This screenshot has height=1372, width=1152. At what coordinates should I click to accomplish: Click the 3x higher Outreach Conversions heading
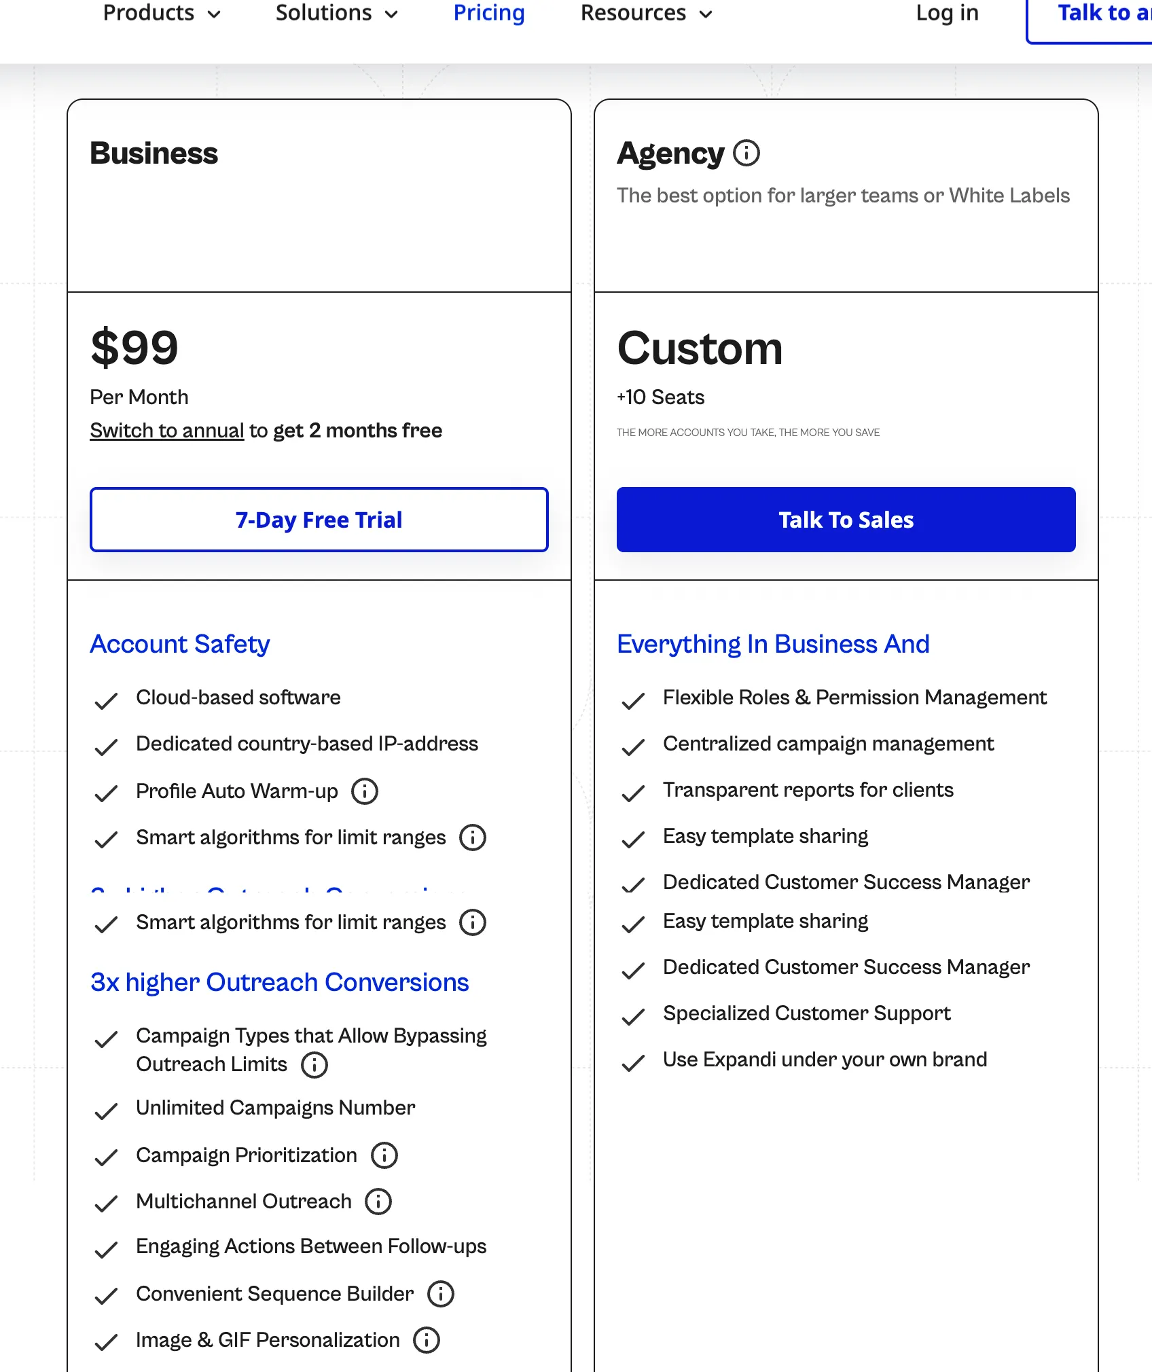point(280,982)
